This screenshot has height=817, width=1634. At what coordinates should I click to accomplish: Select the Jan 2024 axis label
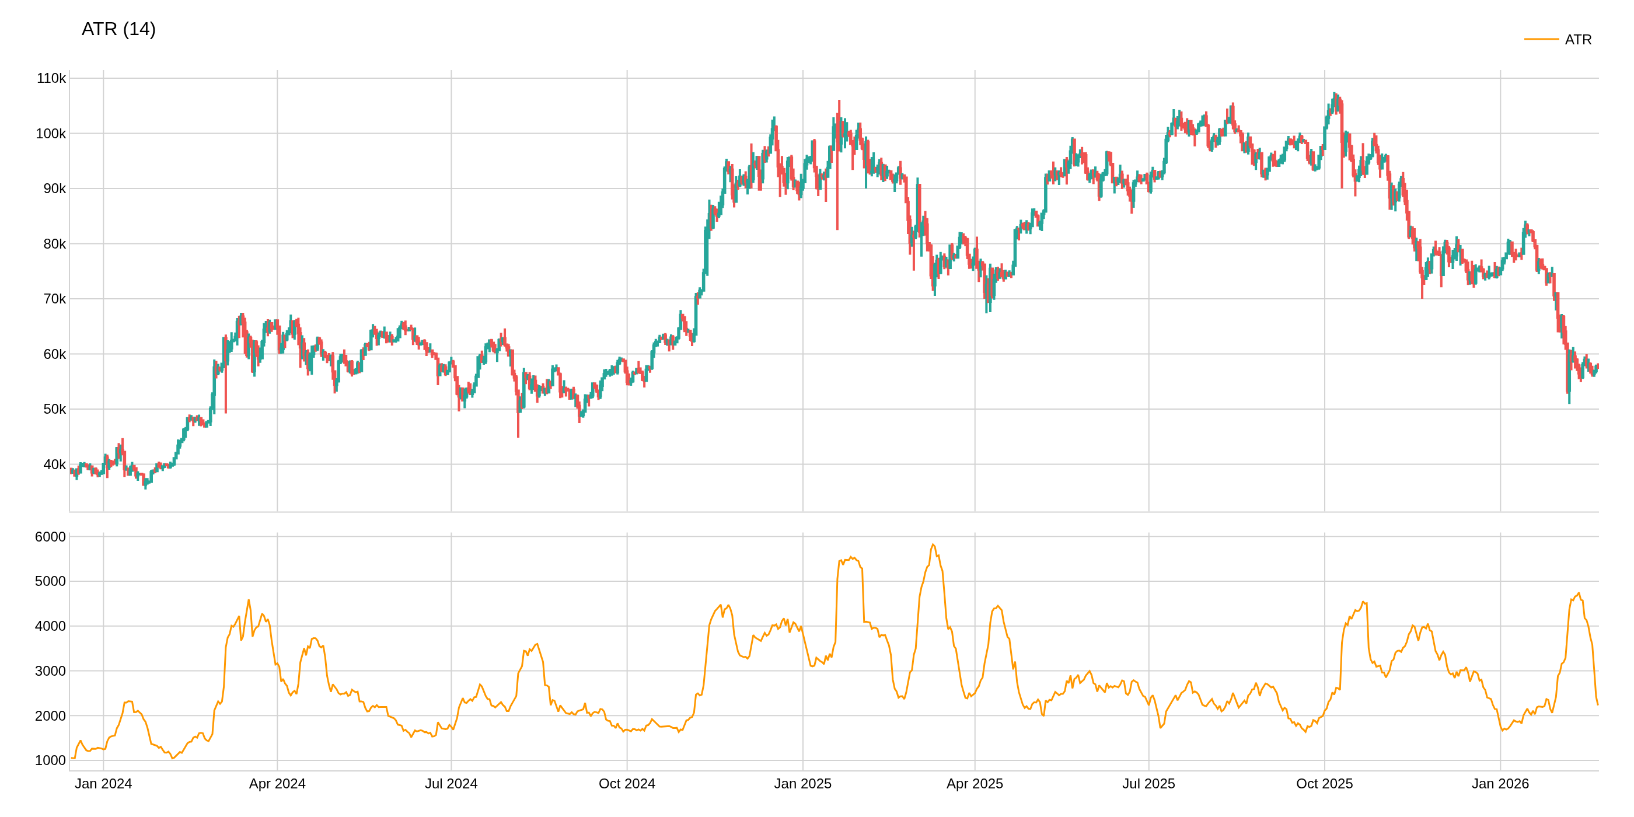pyautogui.click(x=103, y=784)
